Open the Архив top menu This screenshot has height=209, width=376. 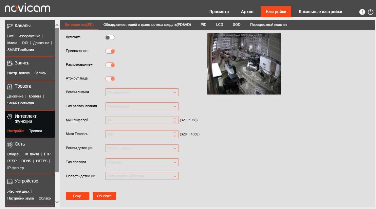[247, 12]
